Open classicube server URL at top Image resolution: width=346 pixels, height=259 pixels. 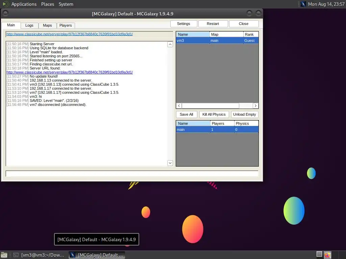(x=70, y=34)
